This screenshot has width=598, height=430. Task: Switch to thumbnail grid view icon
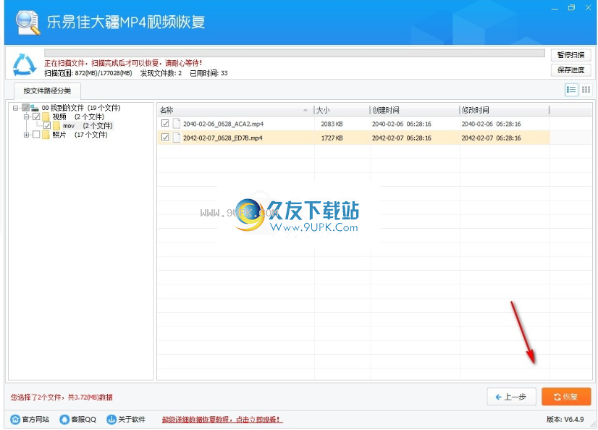pyautogui.click(x=586, y=90)
